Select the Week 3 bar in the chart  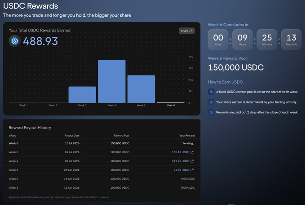coord(82,94)
